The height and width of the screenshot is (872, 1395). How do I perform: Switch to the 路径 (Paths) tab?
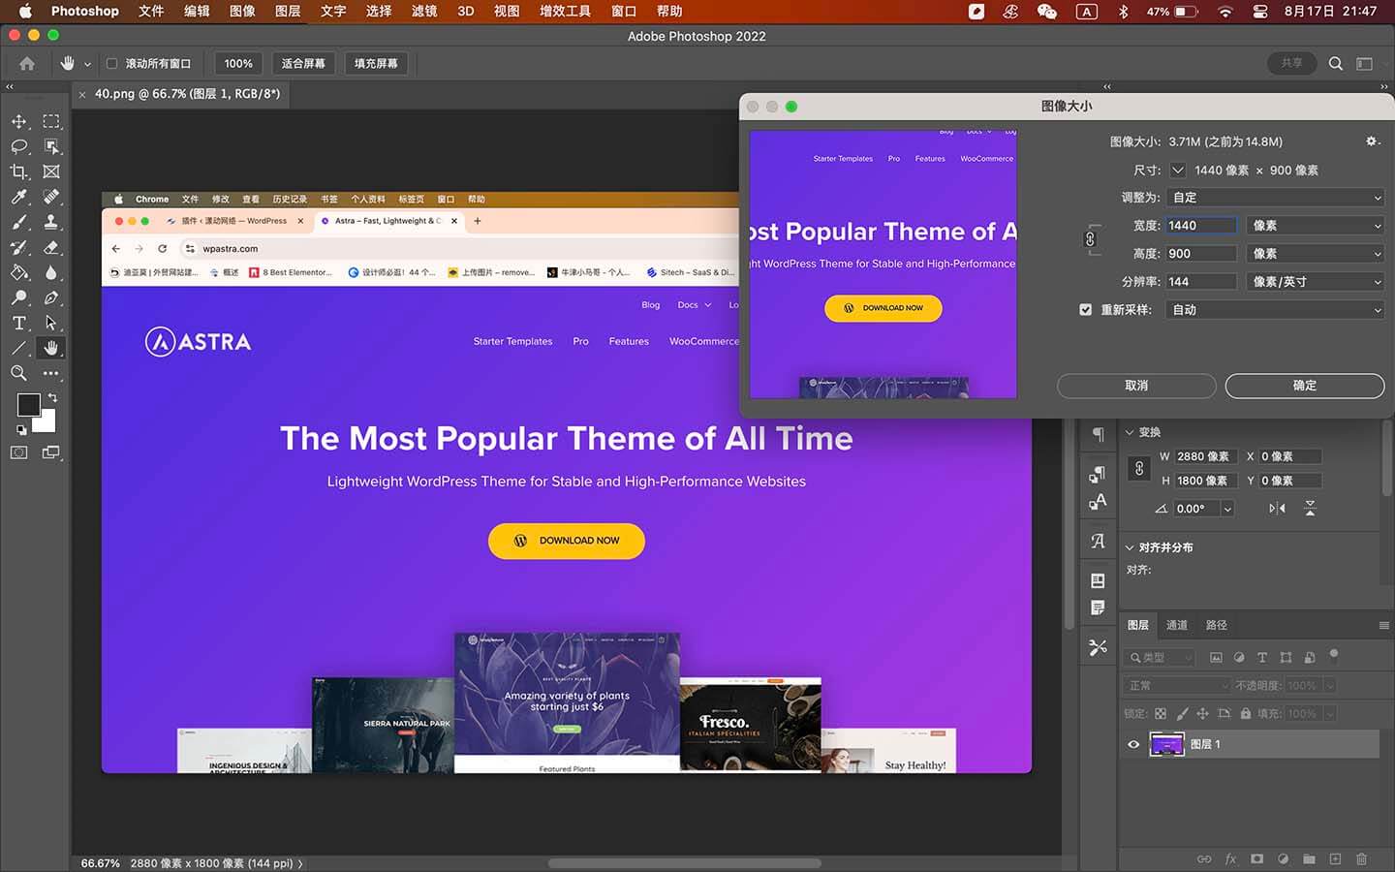click(1216, 625)
